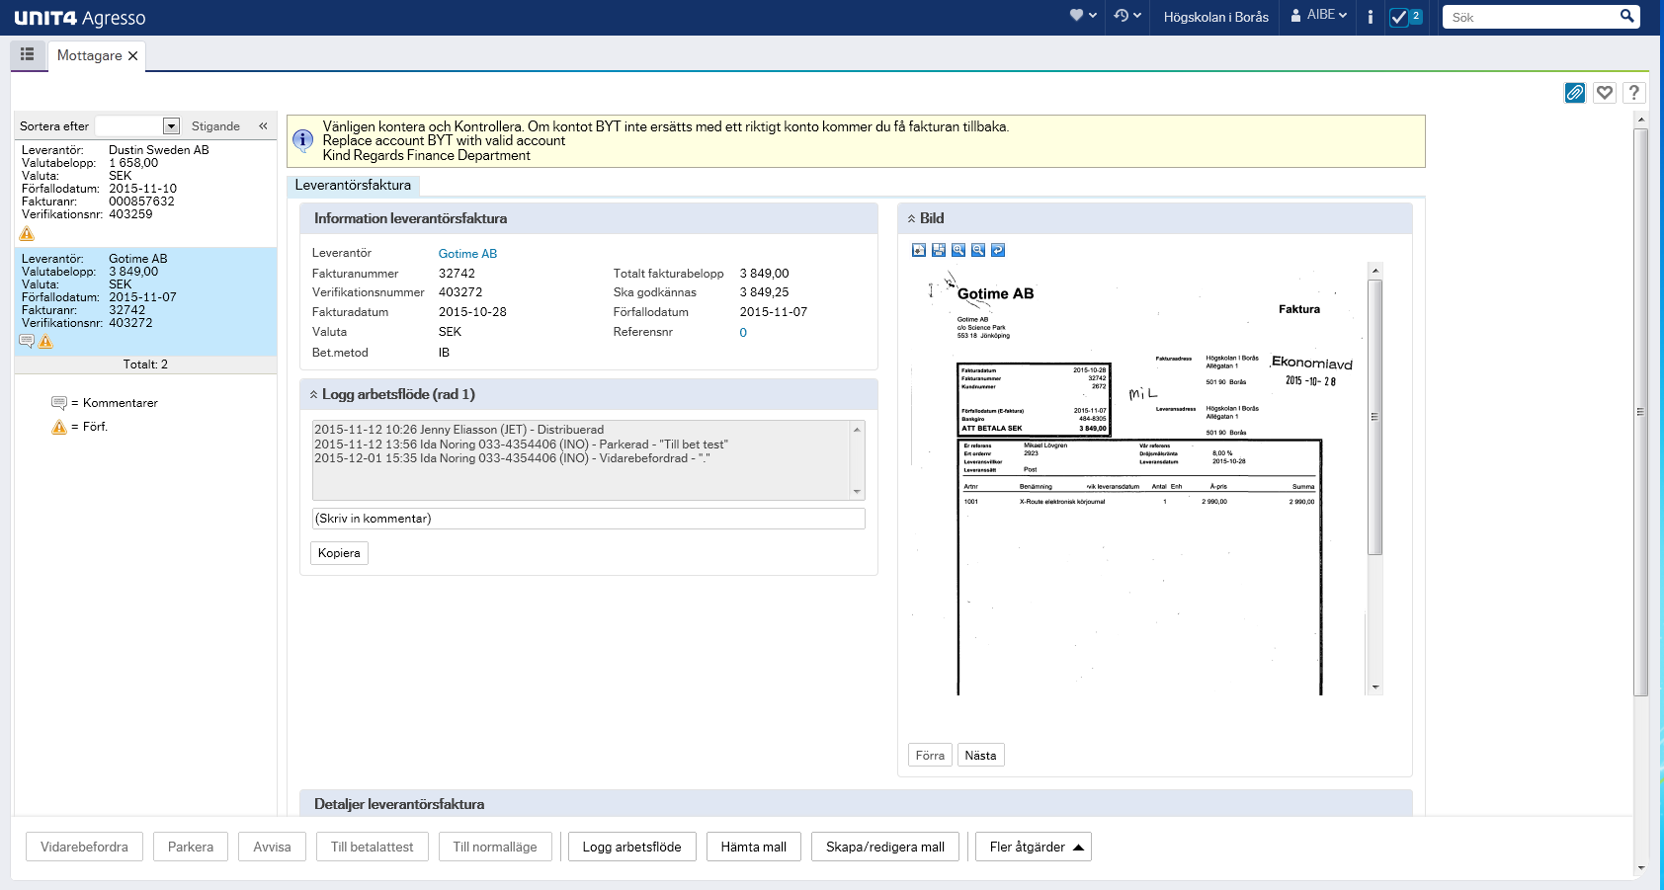Screen dimensions: 1664x890
Task: Click the Unit4 Agresso logo
Action: tap(80, 18)
